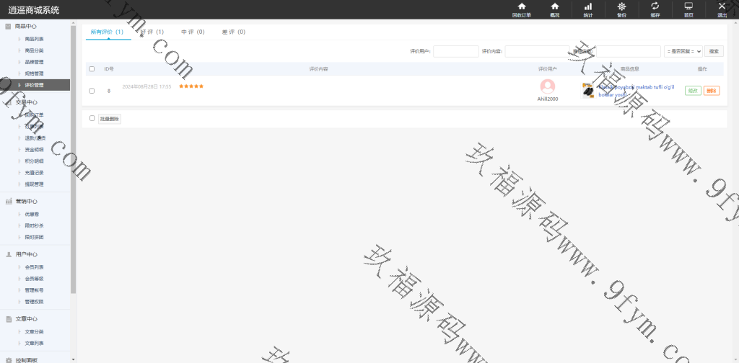Collapse the 用户中心 sidebar section
The width and height of the screenshot is (739, 363).
pyautogui.click(x=27, y=254)
